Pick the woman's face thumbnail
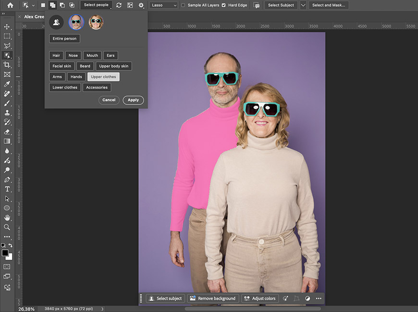Image resolution: width=418 pixels, height=312 pixels. [x=96, y=22]
